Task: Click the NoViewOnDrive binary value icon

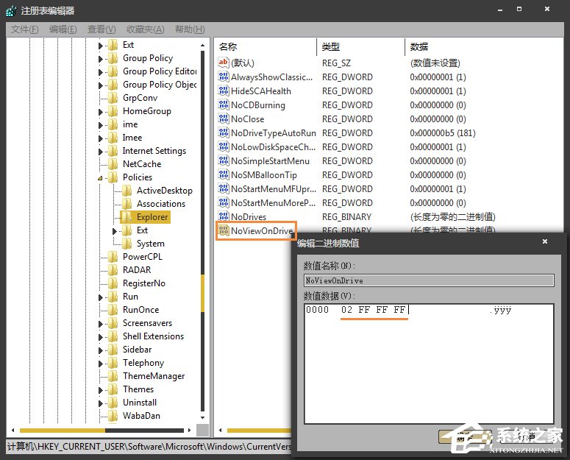Action: click(224, 231)
